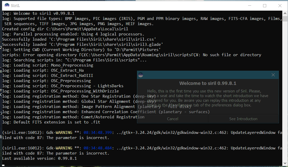
Task: Click the blue 08:34:48.399 timestamp
Action: [x=98, y=133]
